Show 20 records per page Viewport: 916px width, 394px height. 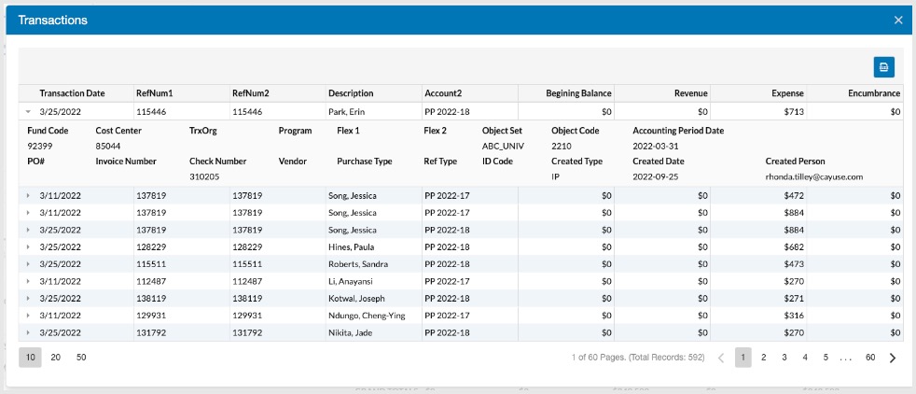(55, 358)
